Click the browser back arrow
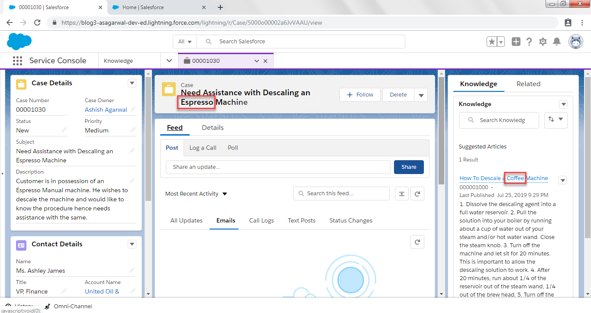This screenshot has width=591, height=313. click(x=10, y=23)
